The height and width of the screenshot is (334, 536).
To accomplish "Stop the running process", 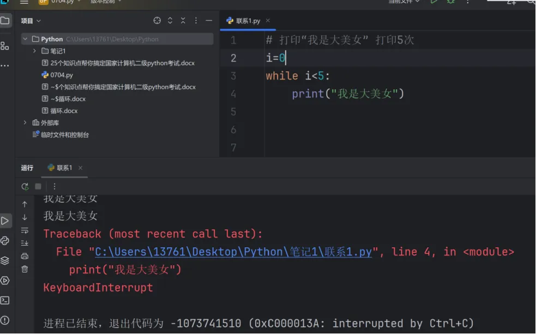I will (38, 186).
